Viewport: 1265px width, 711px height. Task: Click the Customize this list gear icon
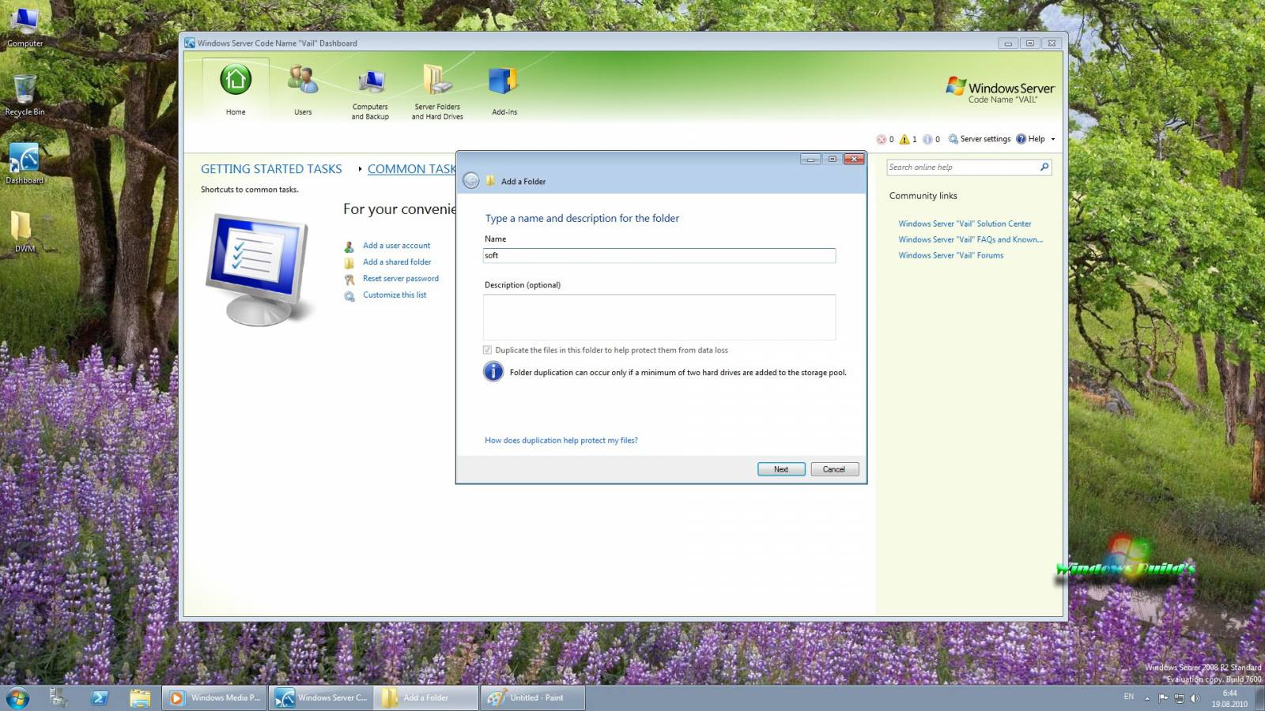point(349,296)
